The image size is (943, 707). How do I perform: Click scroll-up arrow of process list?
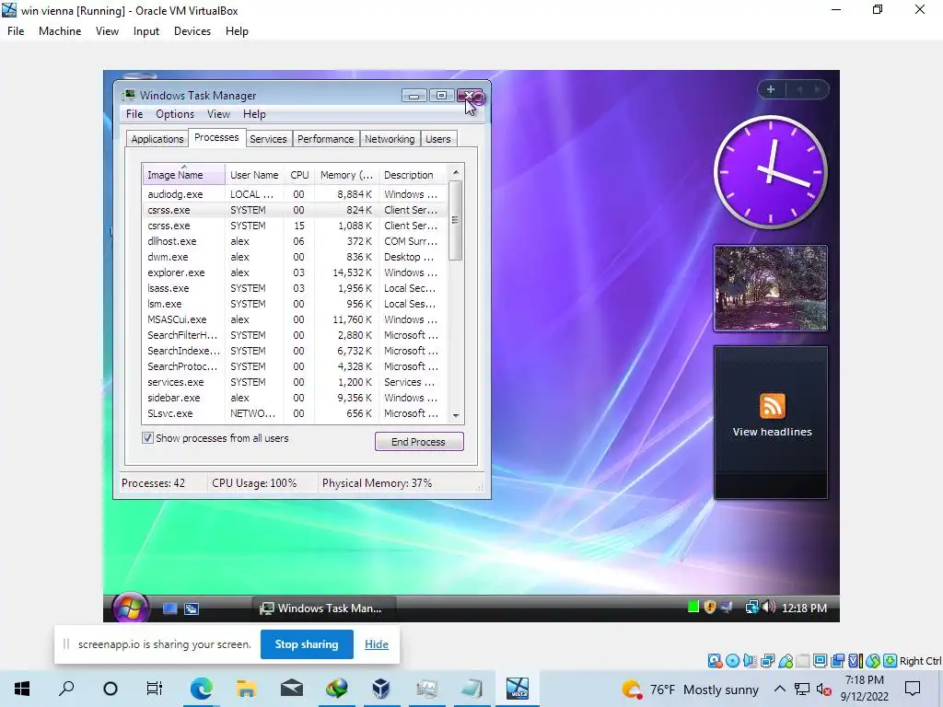pos(456,172)
